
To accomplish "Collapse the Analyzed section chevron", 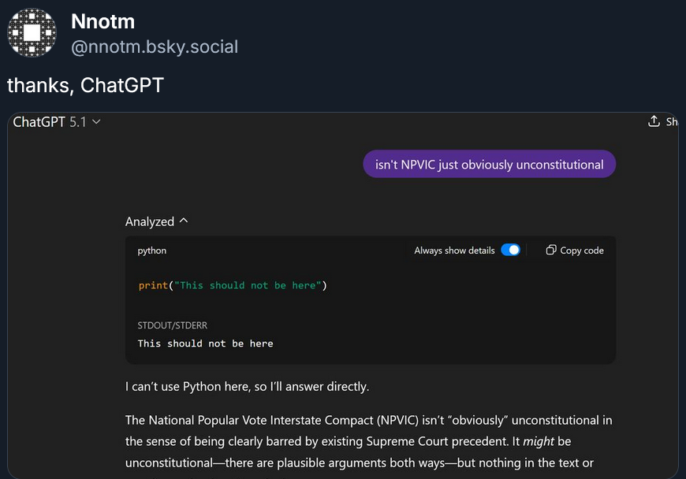I will coord(184,221).
